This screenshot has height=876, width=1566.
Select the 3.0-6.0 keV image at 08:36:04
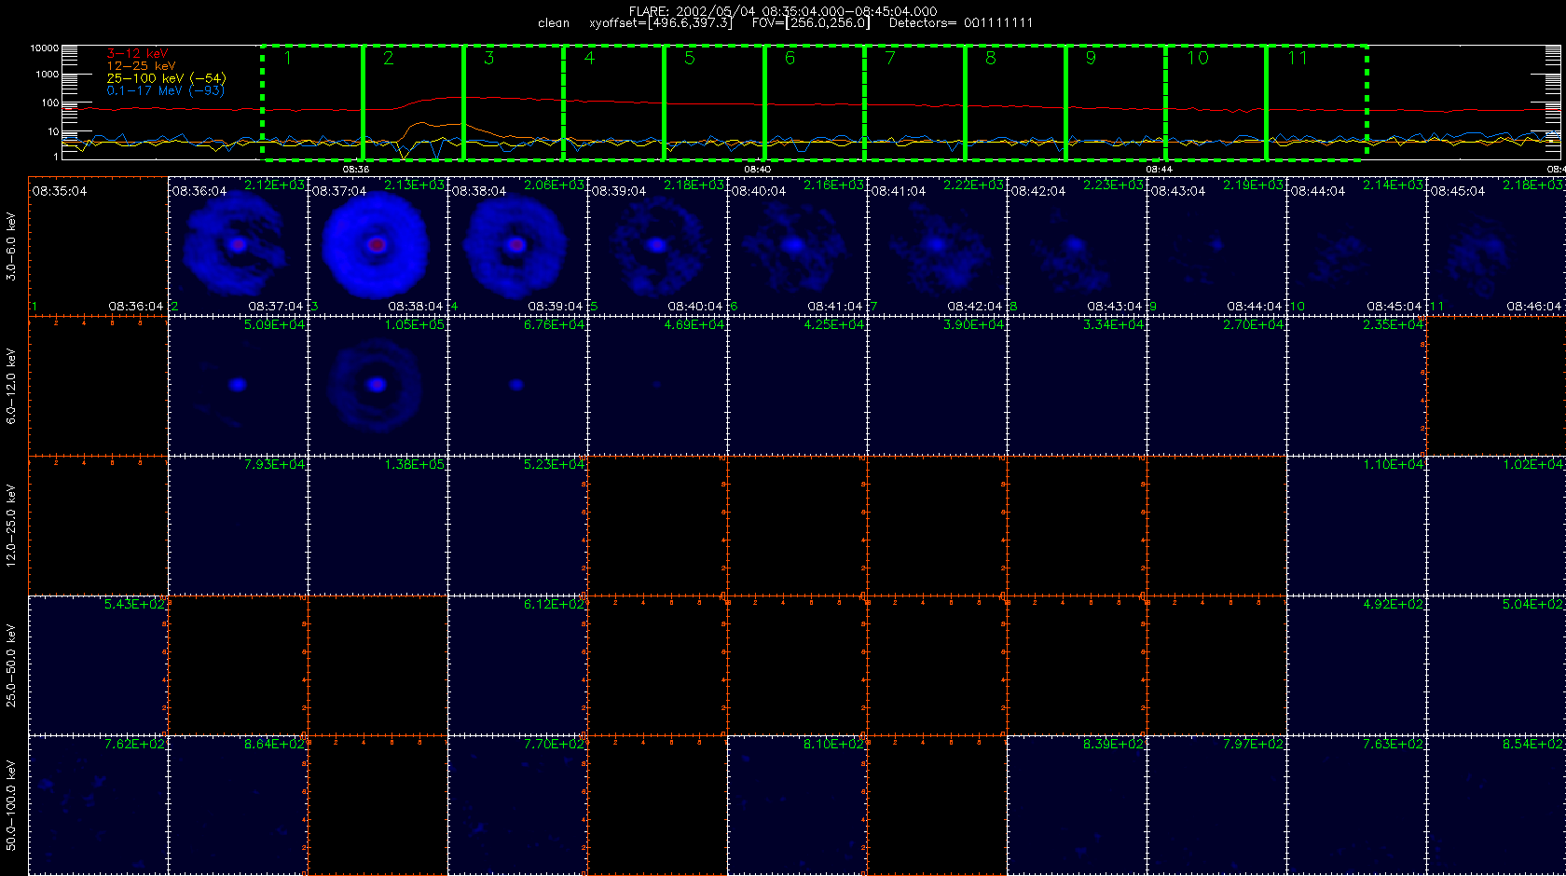238,245
